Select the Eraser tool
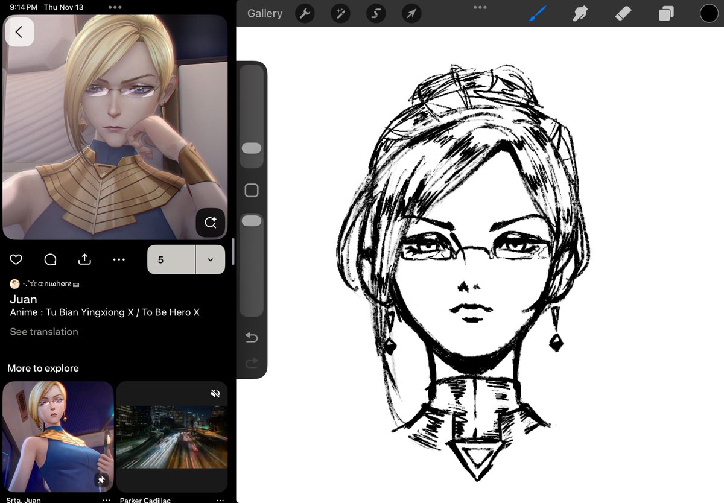 (623, 13)
